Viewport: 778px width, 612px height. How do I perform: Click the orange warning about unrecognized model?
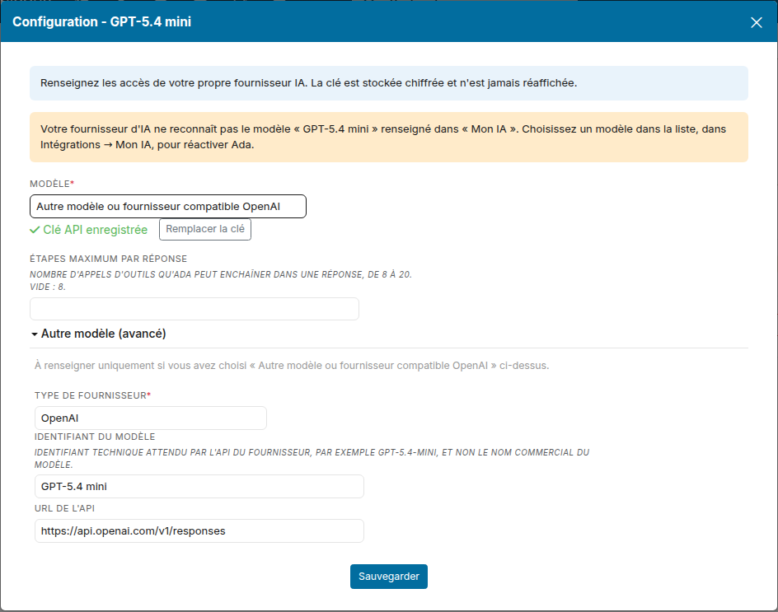point(388,137)
